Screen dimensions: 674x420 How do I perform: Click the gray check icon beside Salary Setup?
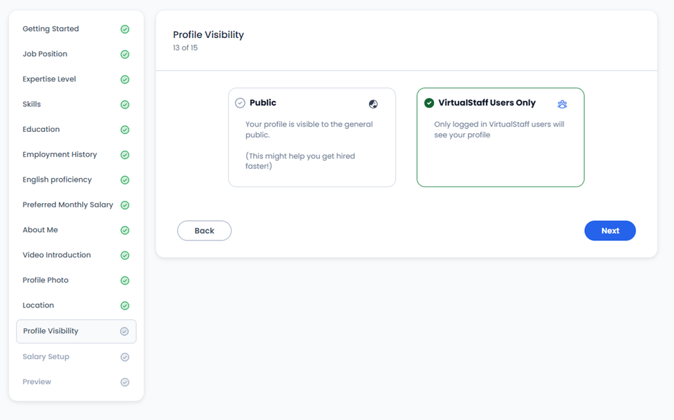pyautogui.click(x=124, y=357)
